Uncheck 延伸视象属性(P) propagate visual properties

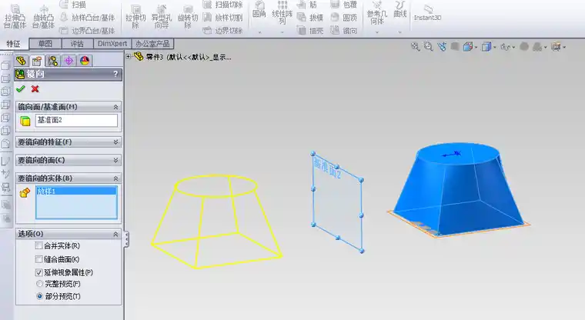[x=38, y=272]
